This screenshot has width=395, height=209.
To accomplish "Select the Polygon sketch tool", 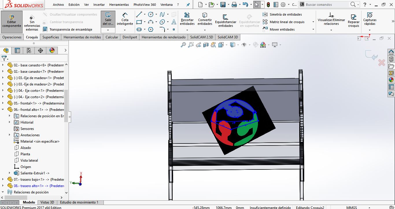I will [151, 29].
